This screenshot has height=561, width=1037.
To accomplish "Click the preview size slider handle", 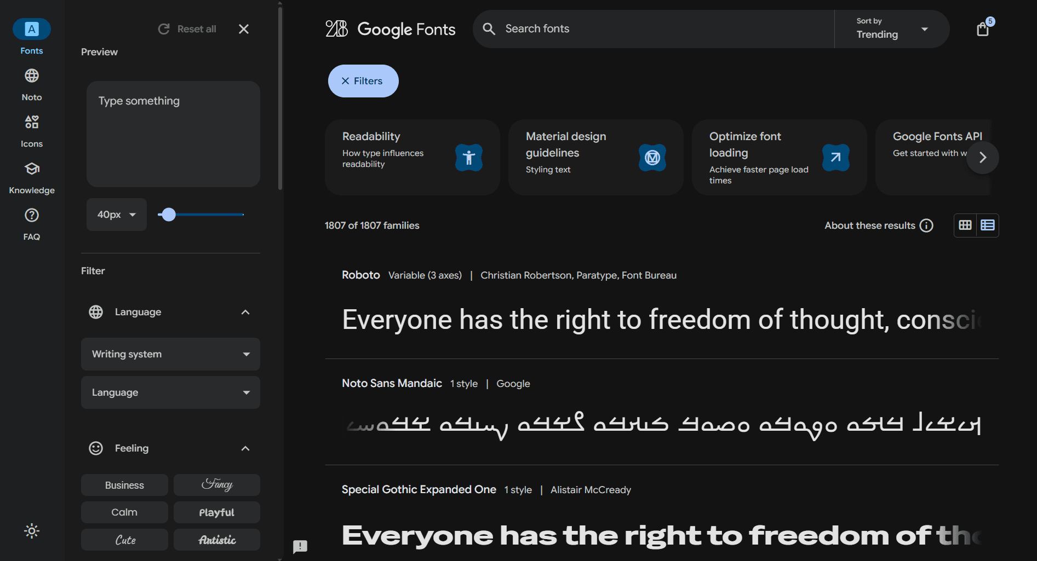I will click(169, 215).
